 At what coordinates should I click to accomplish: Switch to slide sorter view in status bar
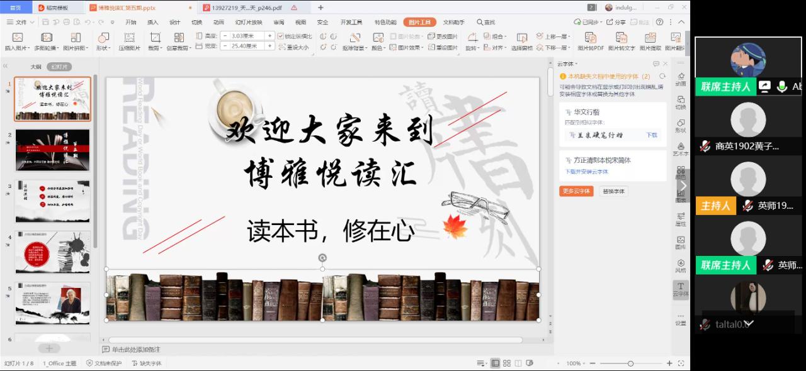(x=506, y=363)
